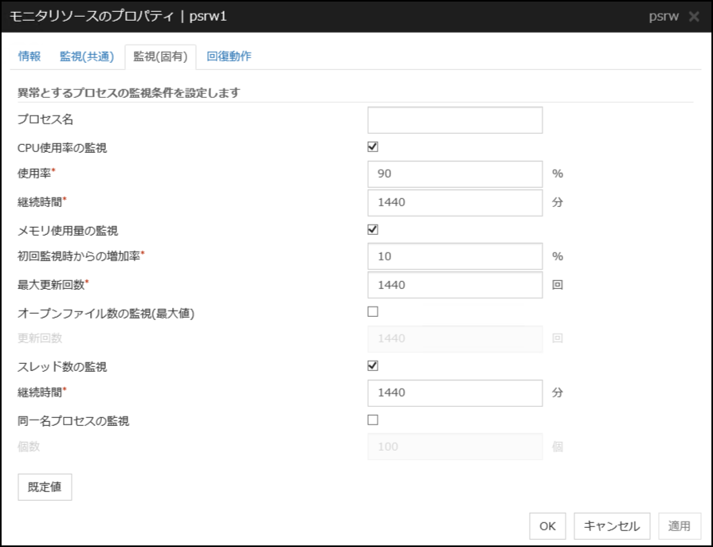Click the 最大更新回数 input field
The image size is (713, 547).
pos(454,284)
